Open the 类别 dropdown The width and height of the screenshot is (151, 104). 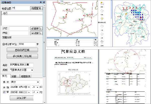pyautogui.click(x=32, y=70)
